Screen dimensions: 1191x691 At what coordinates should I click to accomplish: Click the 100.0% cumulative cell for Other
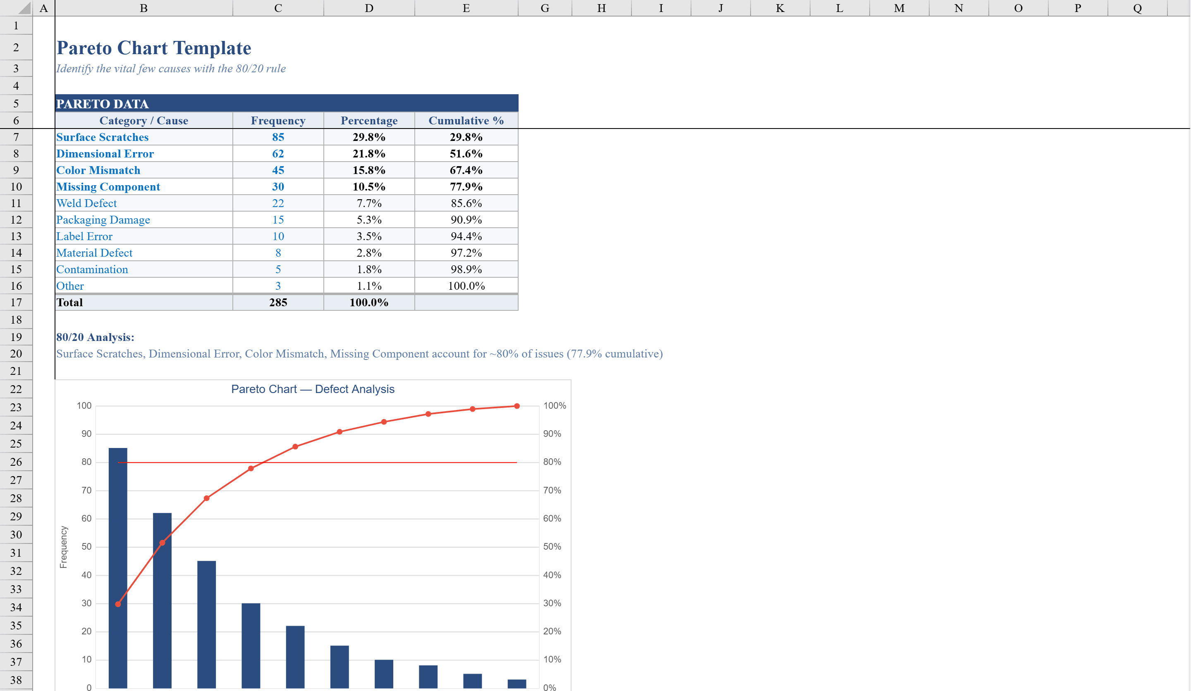[x=466, y=286]
